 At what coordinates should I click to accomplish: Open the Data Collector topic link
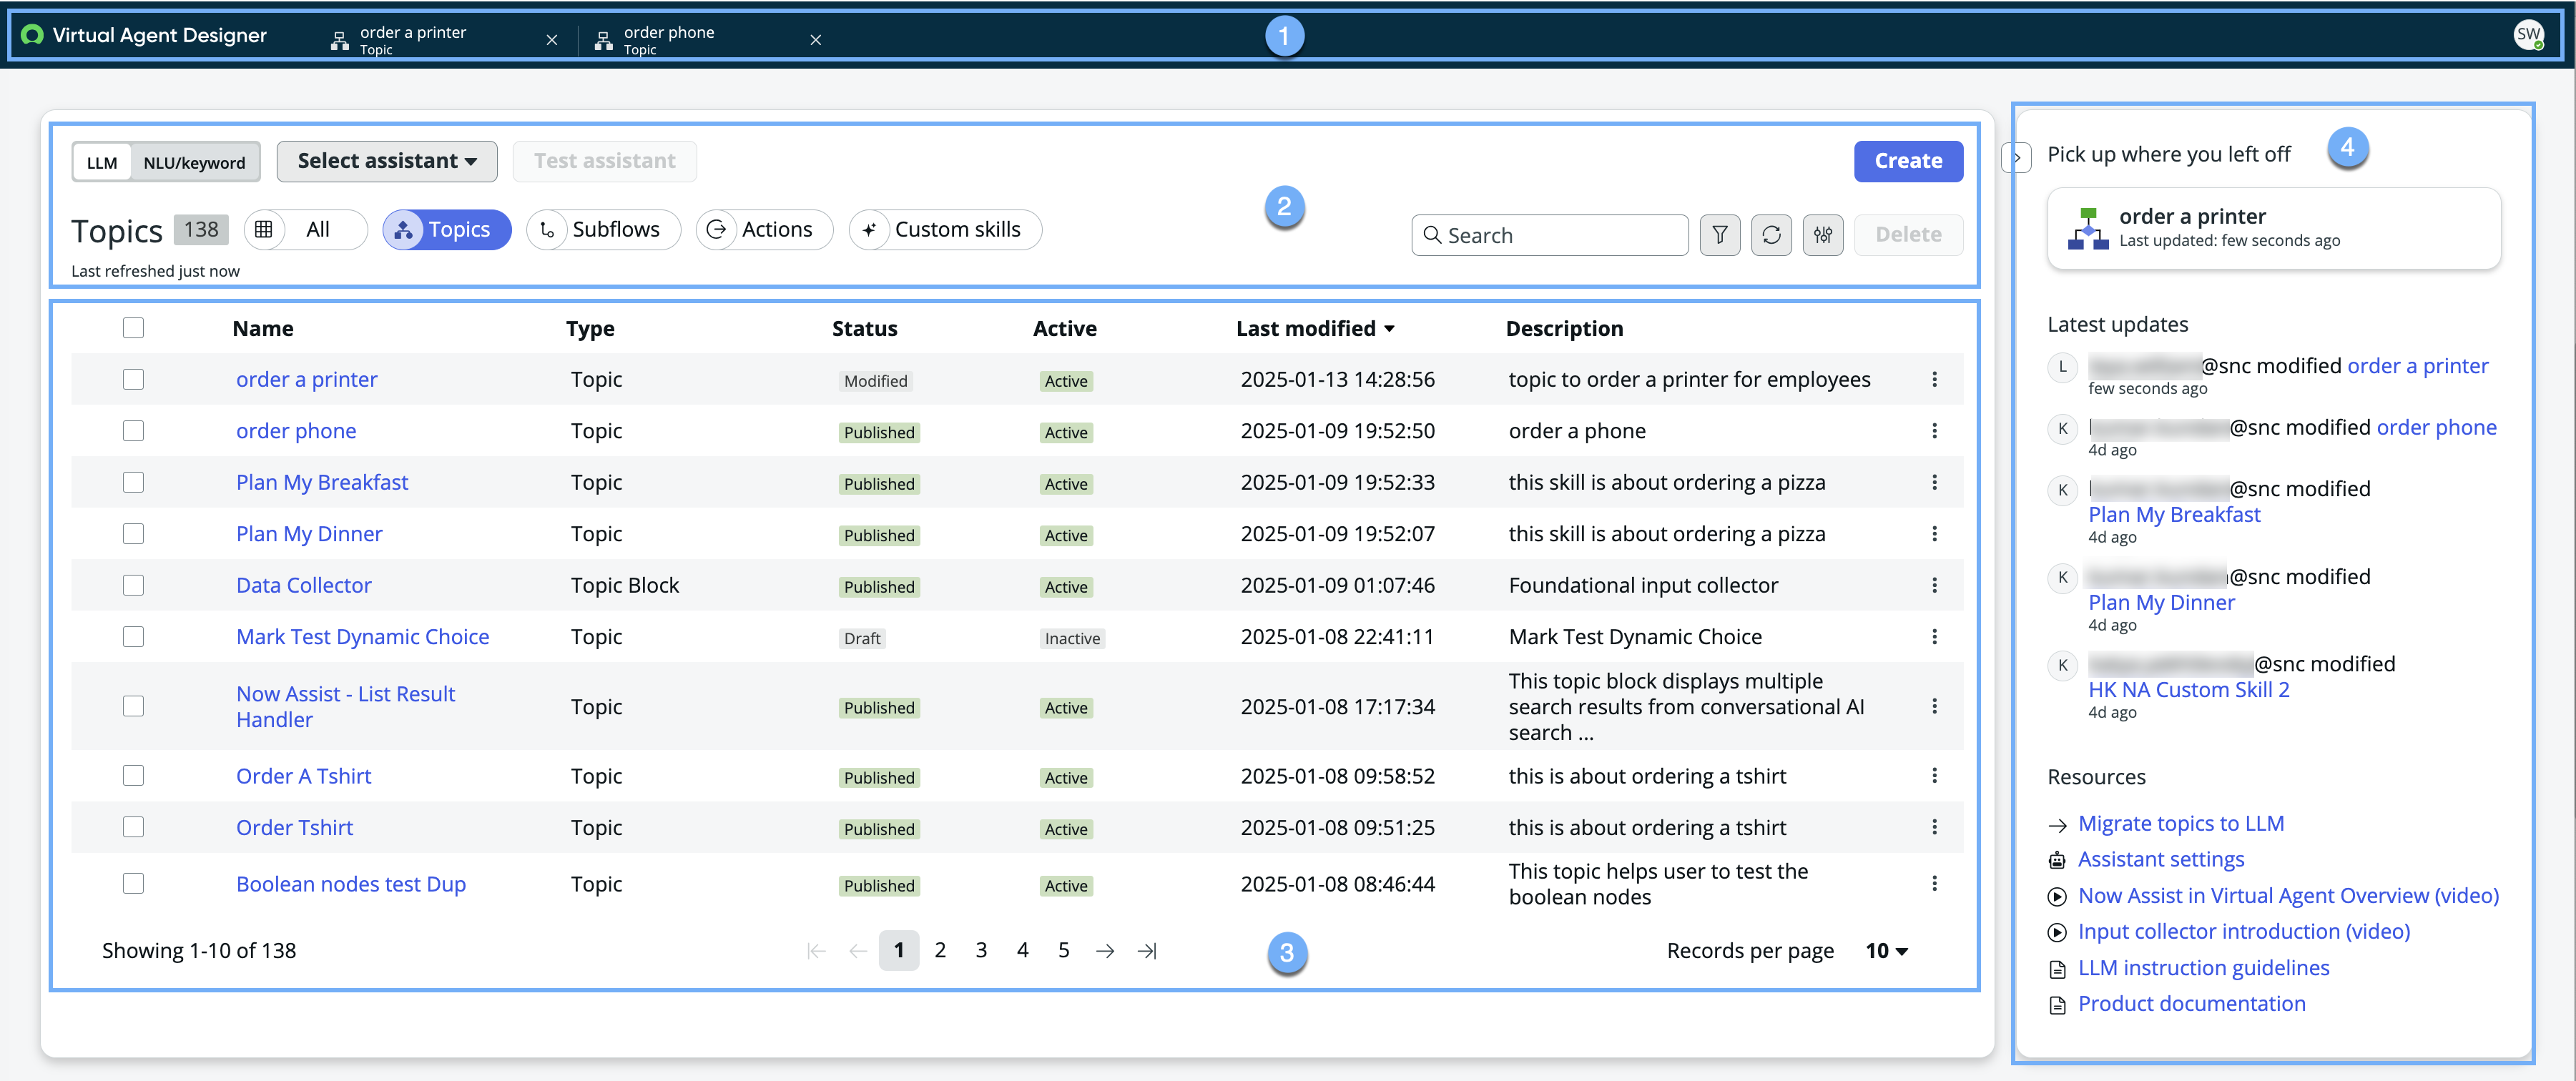click(303, 586)
